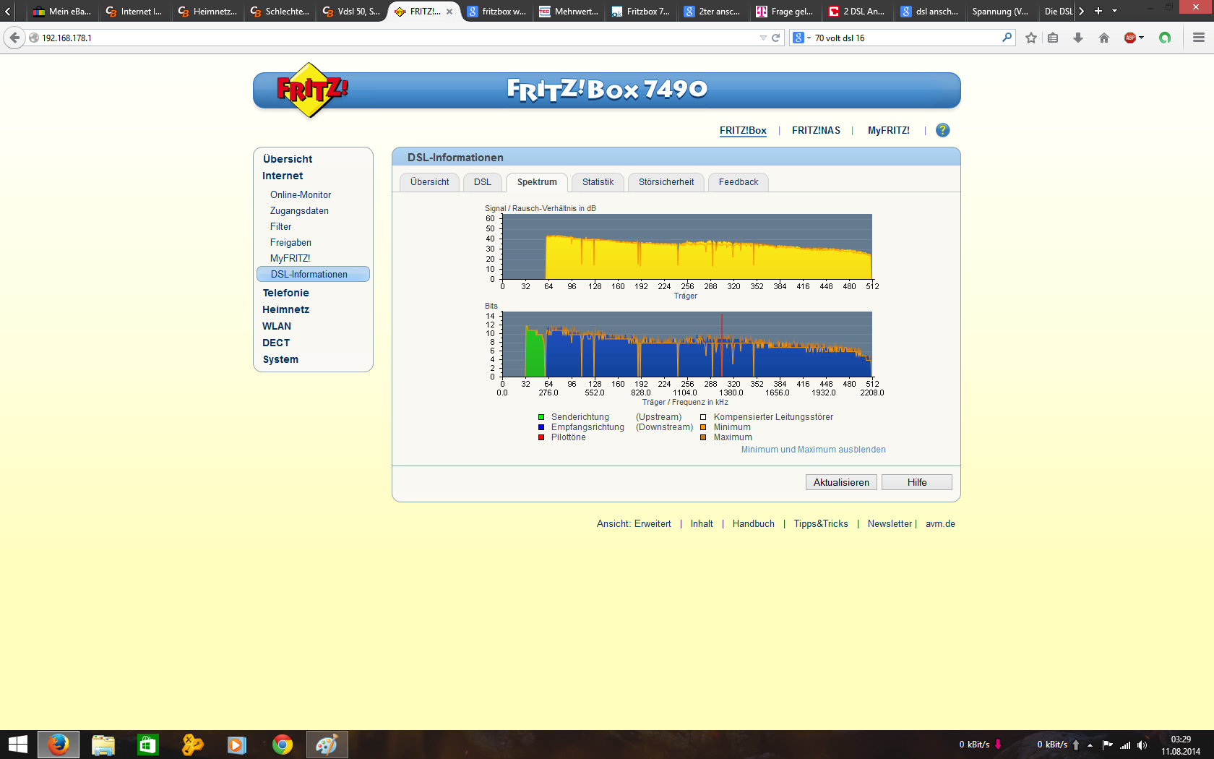Open the media player taskbar icon
The width and height of the screenshot is (1214, 759).
[237, 745]
